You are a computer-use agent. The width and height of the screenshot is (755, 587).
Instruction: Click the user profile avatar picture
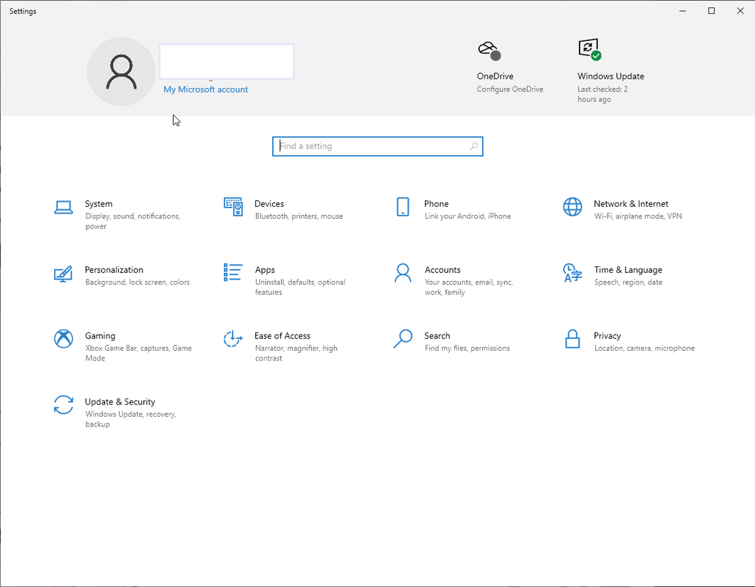pyautogui.click(x=121, y=72)
